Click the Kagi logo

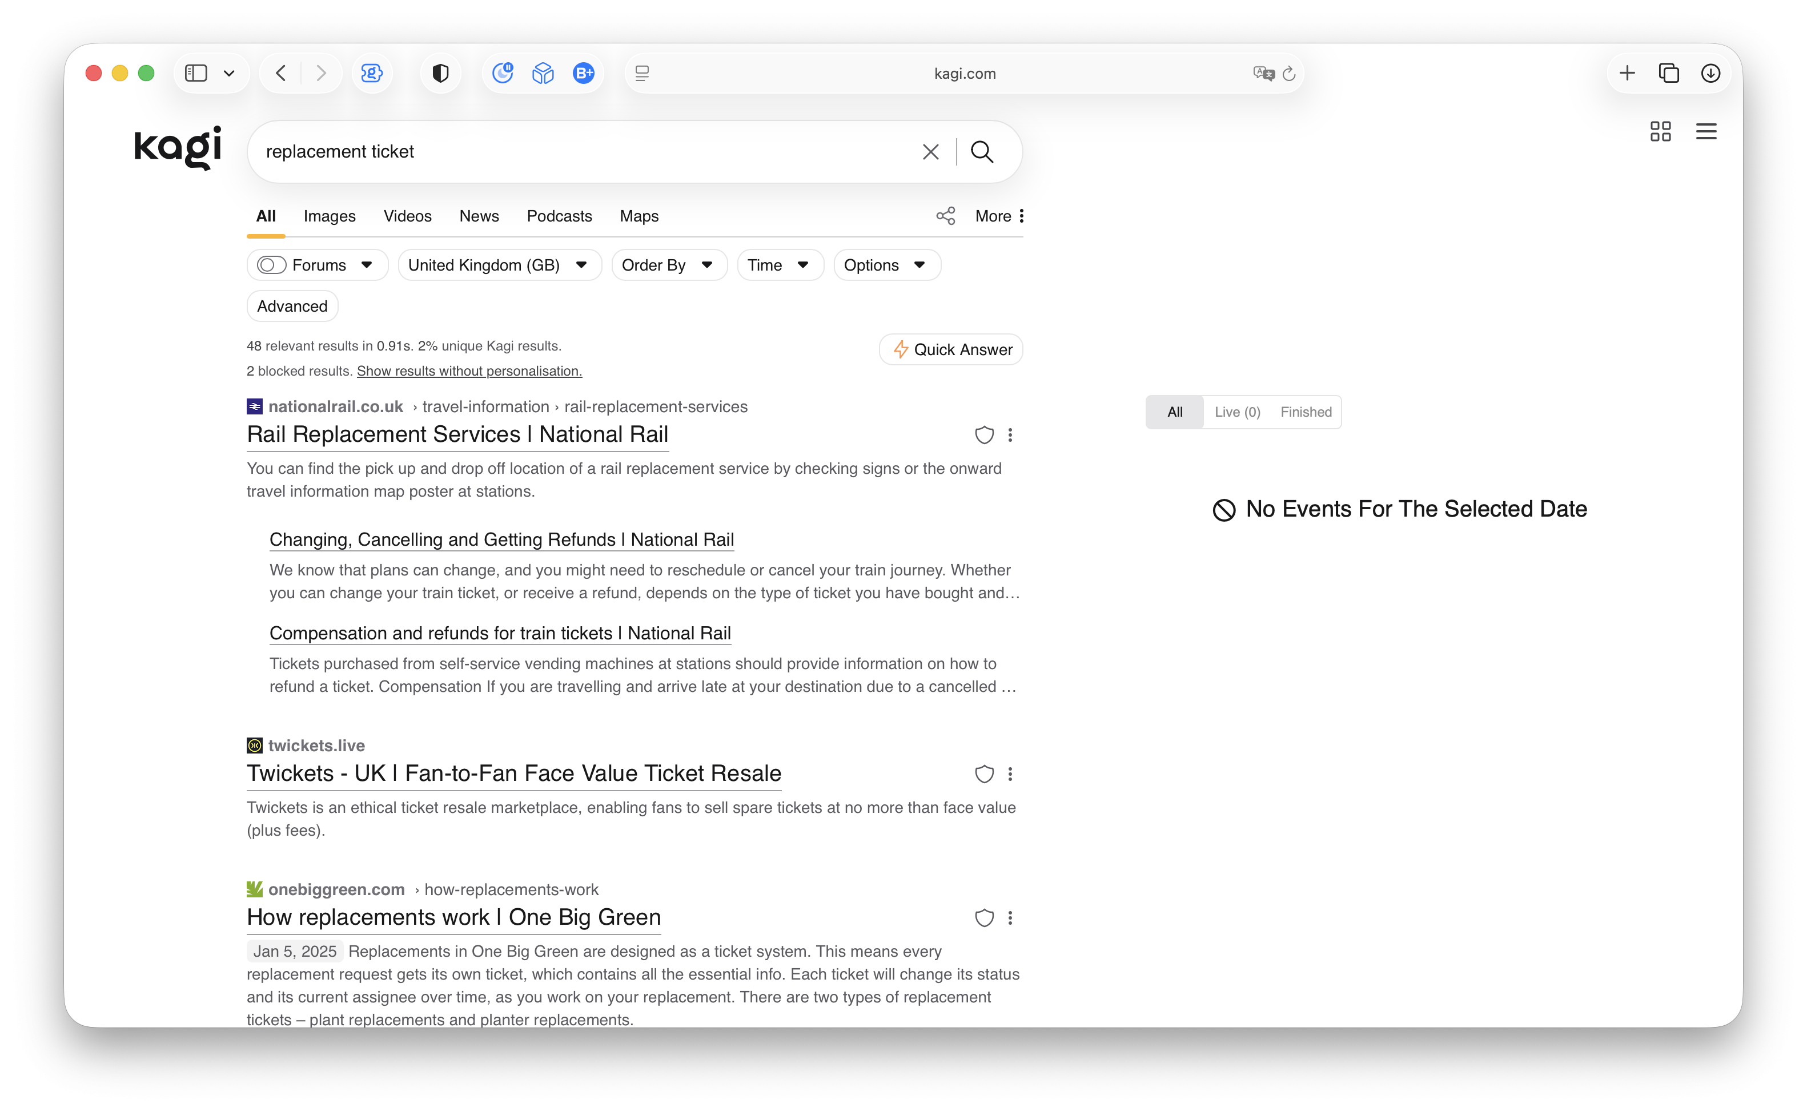click(177, 148)
